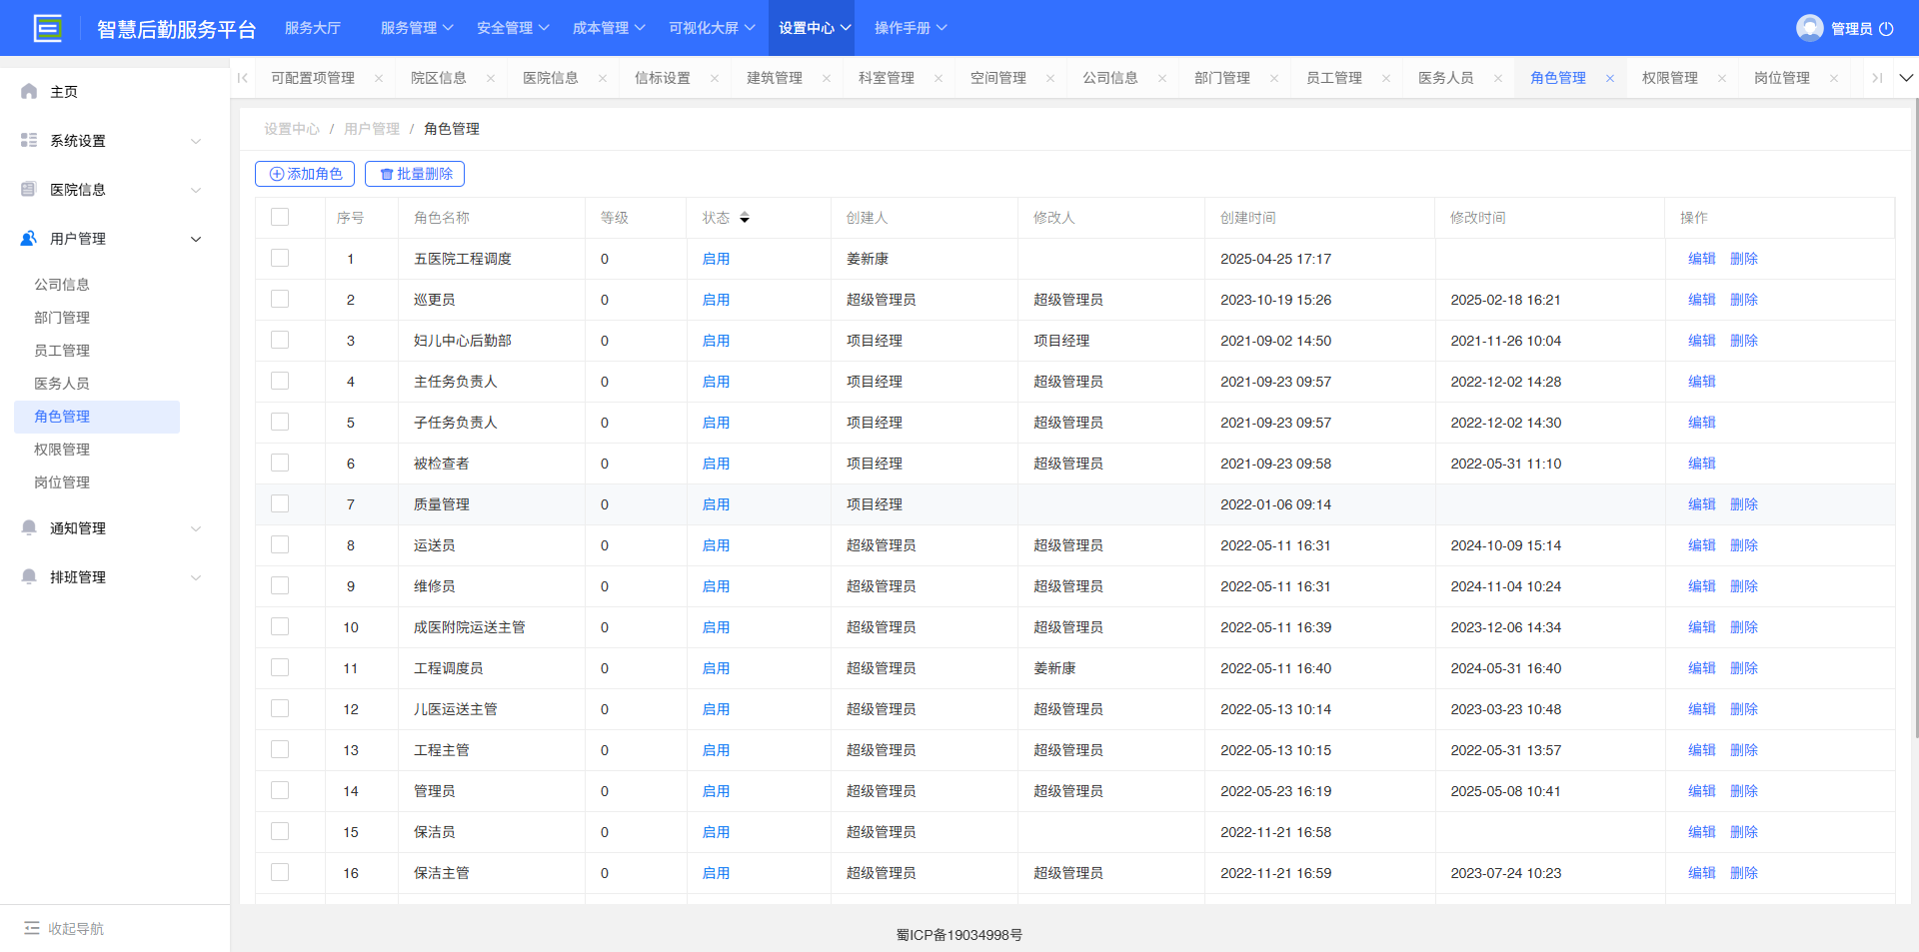This screenshot has height=952, width=1919.
Task: Check the box for 运送员 row
Action: click(x=280, y=544)
